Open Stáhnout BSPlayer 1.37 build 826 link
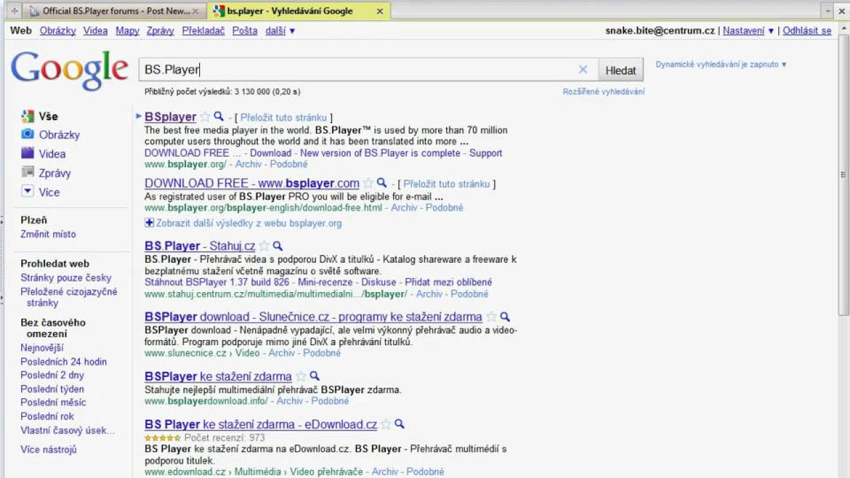 tap(217, 282)
